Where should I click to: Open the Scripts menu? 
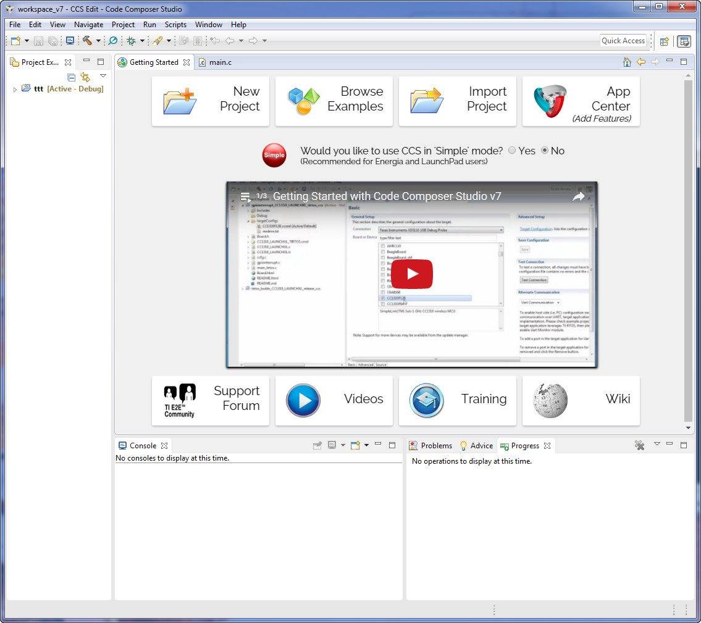click(175, 25)
